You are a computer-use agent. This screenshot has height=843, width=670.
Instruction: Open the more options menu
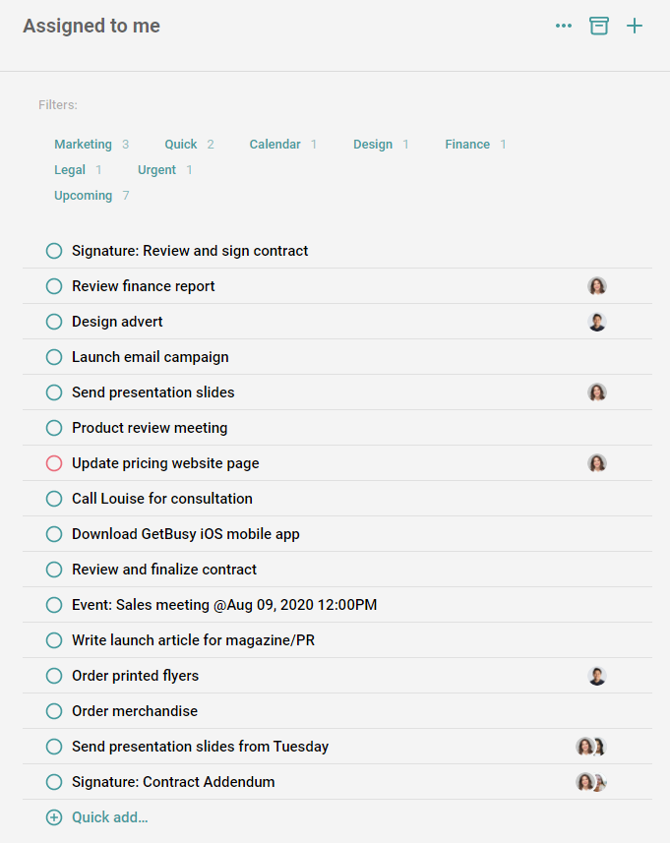tap(563, 26)
